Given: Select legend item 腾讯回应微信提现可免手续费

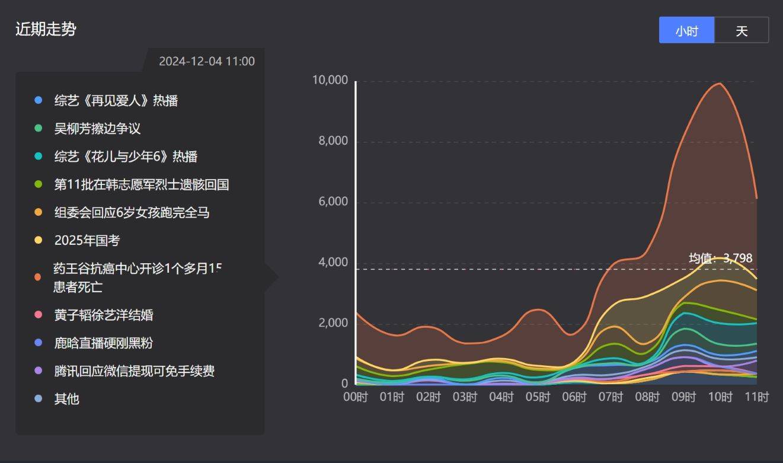Looking at the screenshot, I should (x=135, y=371).
